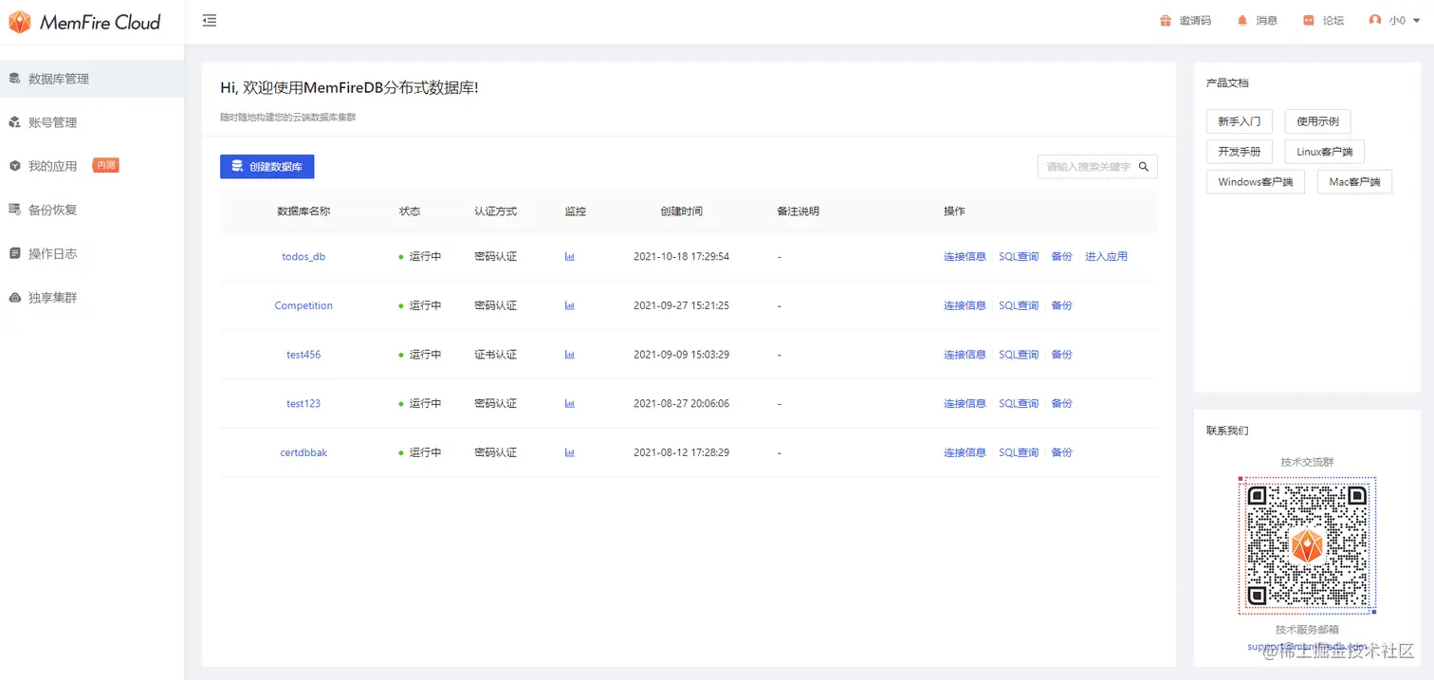The height and width of the screenshot is (680, 1434).
Task: Click the 证书认证 cell of test456
Action: point(495,355)
